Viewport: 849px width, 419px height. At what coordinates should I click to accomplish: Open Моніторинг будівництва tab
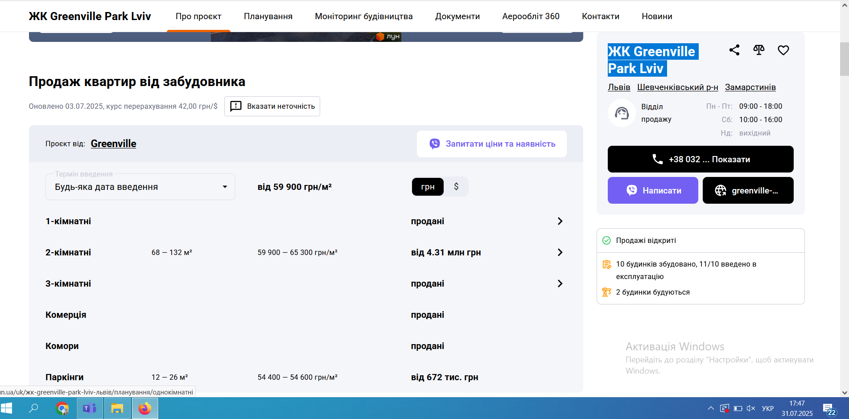coord(364,16)
